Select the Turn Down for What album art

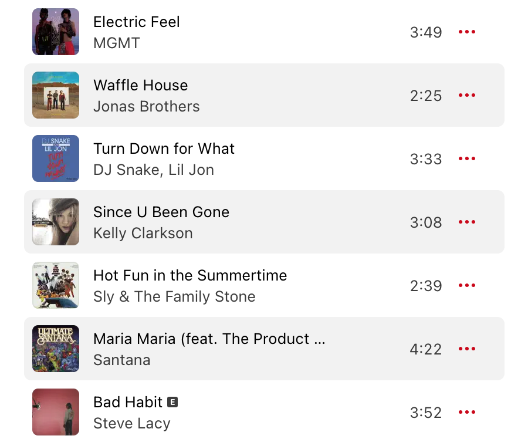(x=56, y=158)
